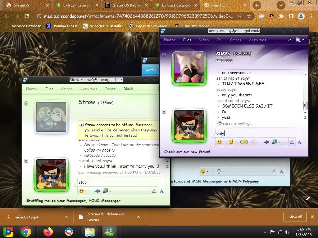Switch to Steam OS Debian browser tab
This screenshot has height=238, width=318.
click(127, 6)
